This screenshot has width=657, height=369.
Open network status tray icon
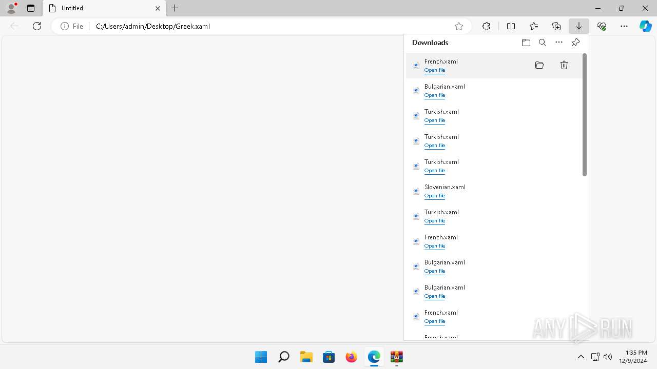pos(595,357)
